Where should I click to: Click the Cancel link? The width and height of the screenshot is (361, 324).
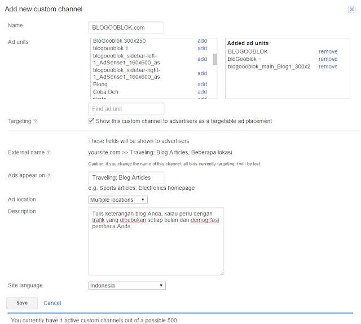[52, 303]
